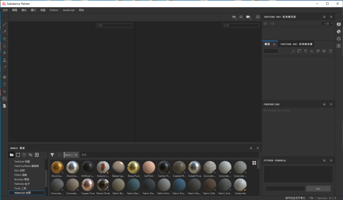The height and width of the screenshot is (200, 343).
Task: Close the Python Console panel
Action: click(x=331, y=160)
